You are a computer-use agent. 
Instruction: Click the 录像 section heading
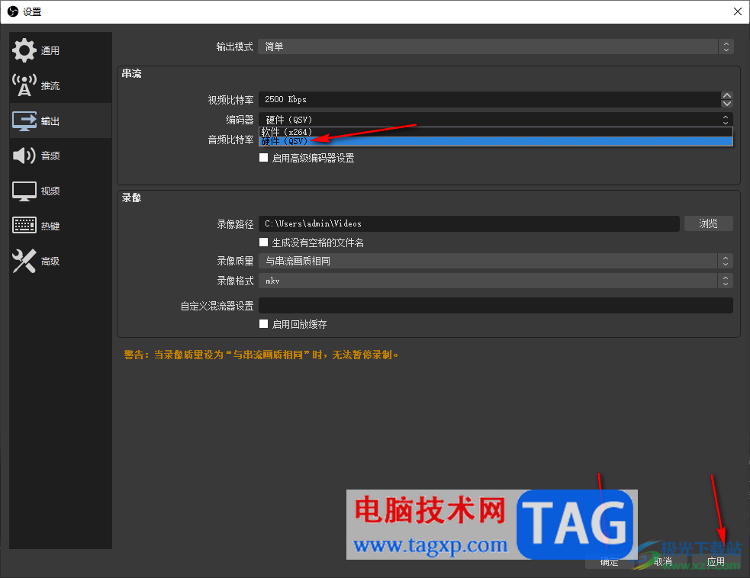click(131, 198)
